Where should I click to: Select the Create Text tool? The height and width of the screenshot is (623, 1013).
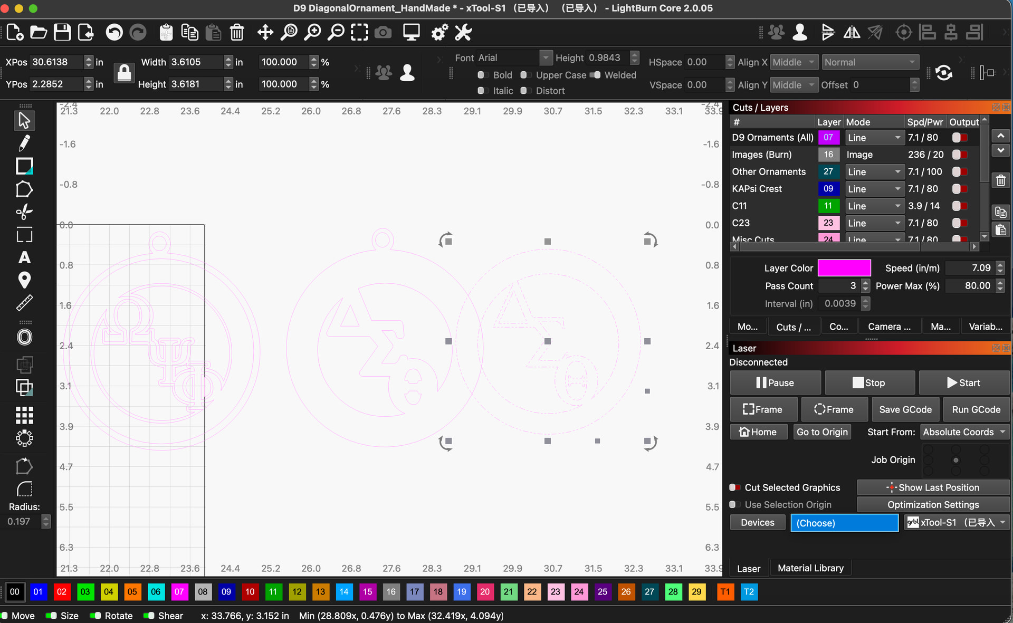coord(24,257)
